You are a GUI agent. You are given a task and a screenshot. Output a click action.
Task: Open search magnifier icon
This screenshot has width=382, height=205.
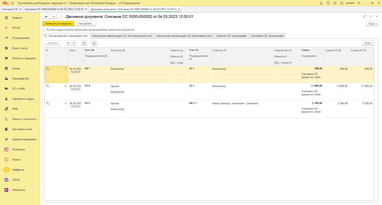coord(342,3)
